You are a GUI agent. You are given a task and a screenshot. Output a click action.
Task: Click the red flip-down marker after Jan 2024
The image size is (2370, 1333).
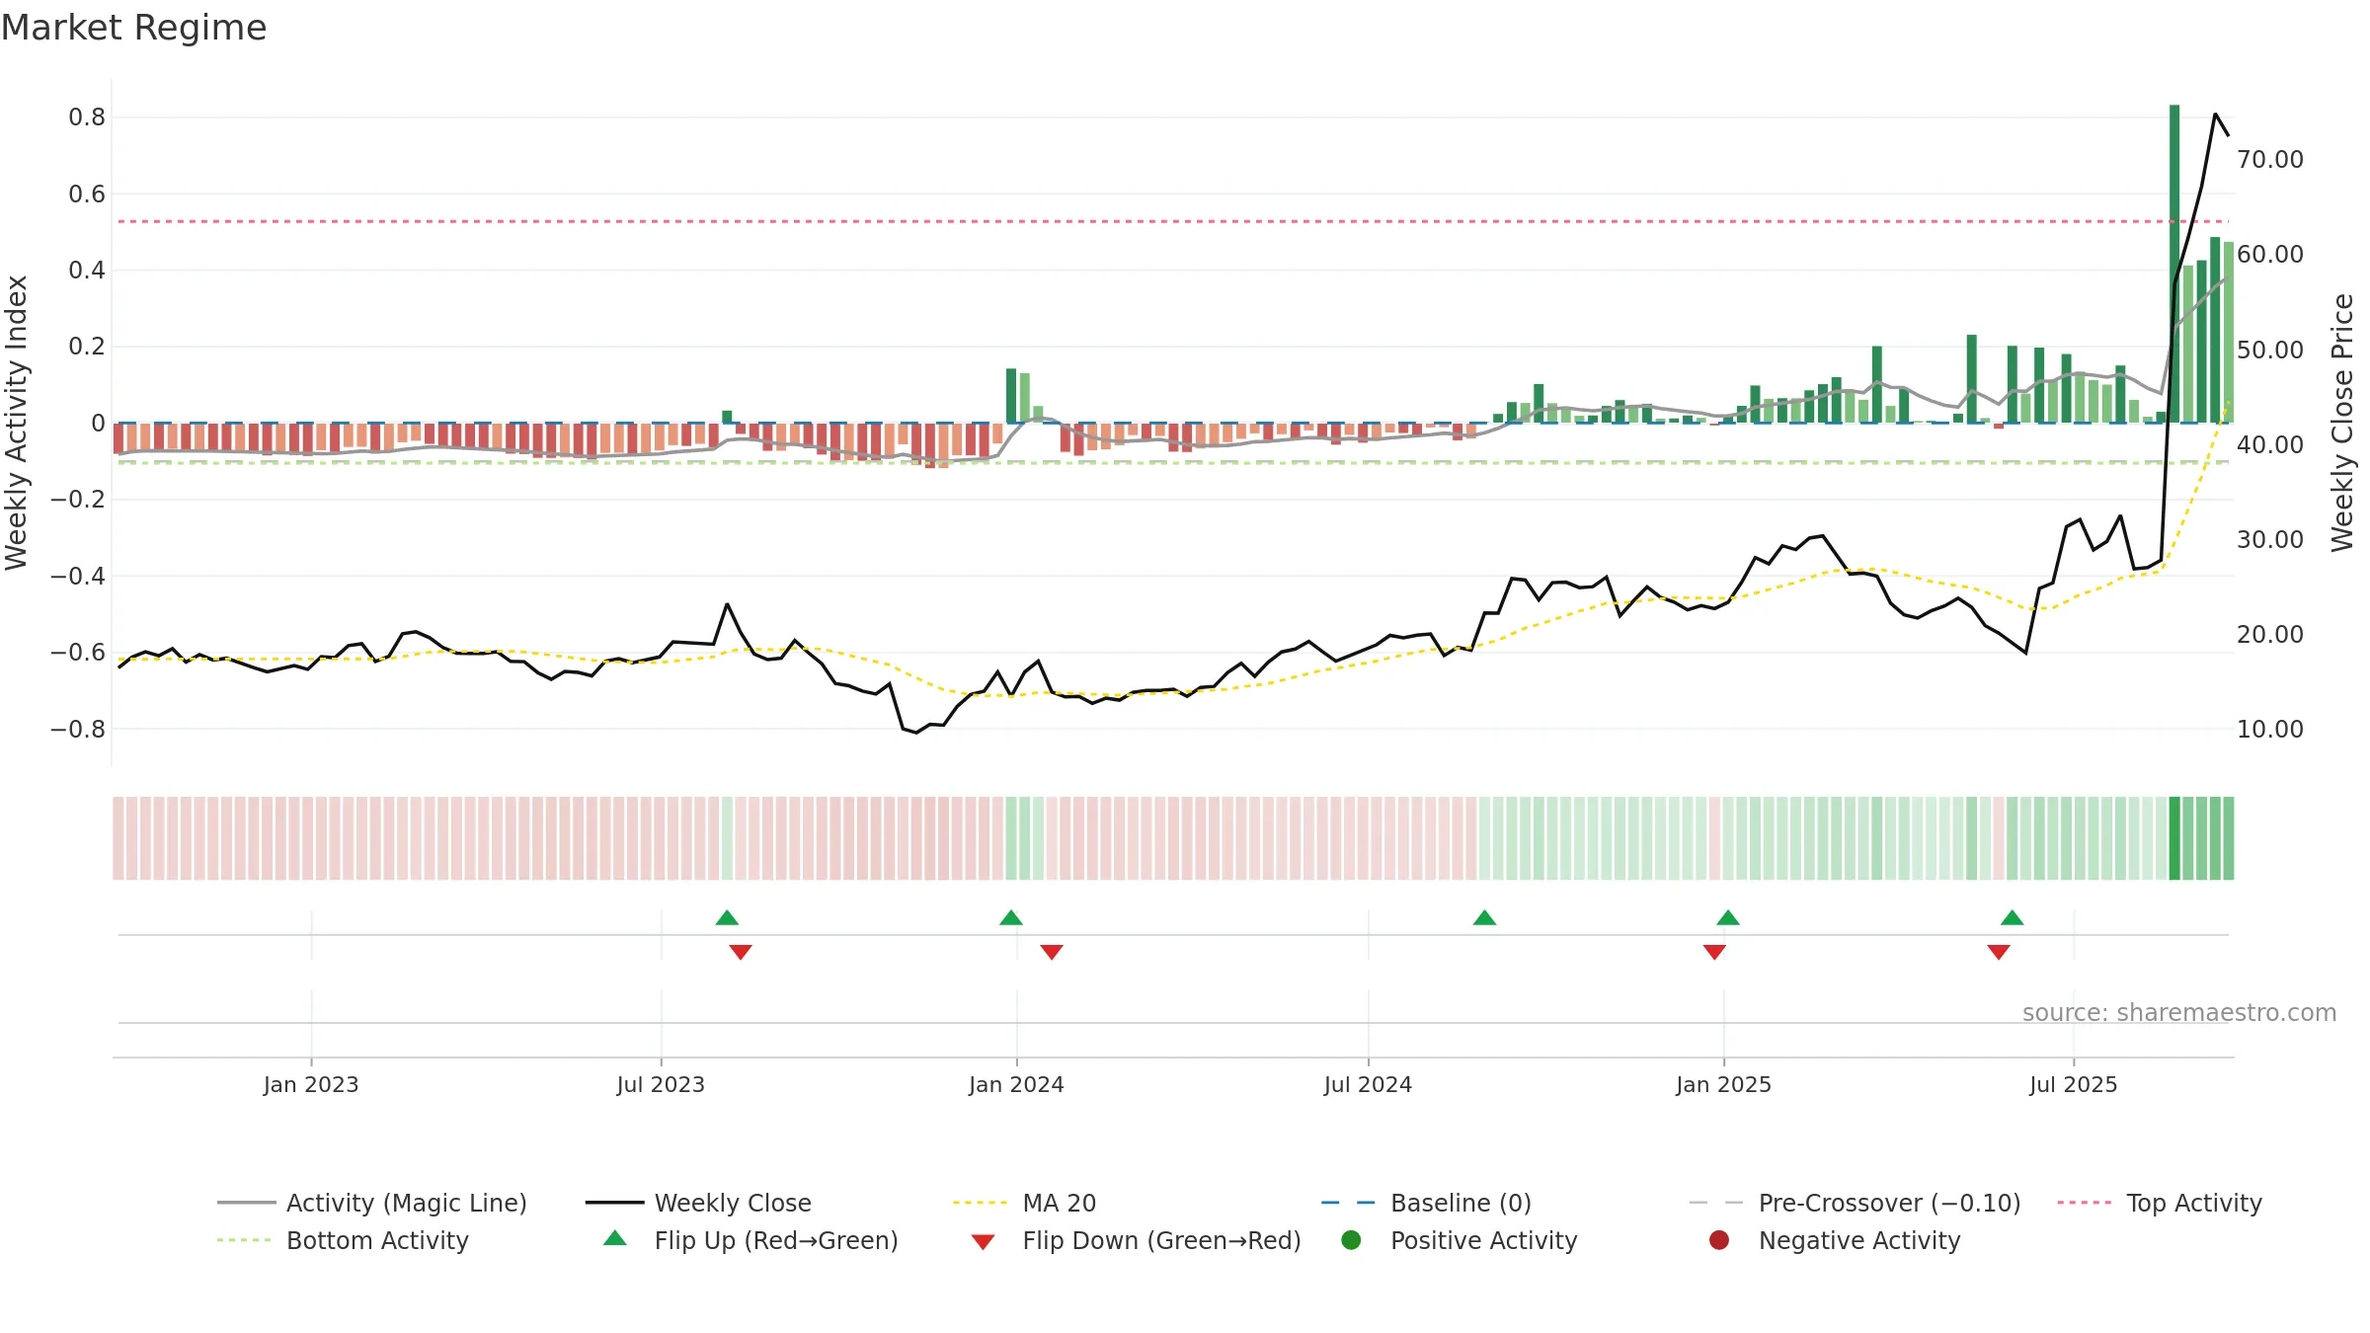pyautogui.click(x=1052, y=952)
